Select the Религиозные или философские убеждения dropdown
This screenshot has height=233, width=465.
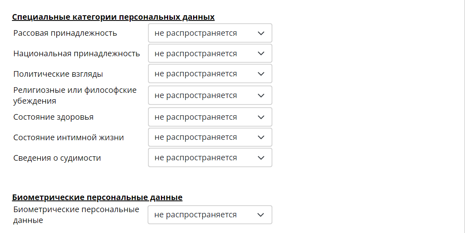coord(201,96)
